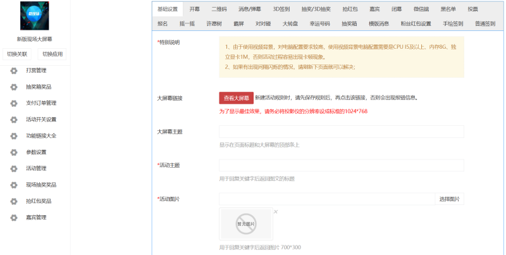Go to the 黑名单 tab
The width and height of the screenshot is (506, 255).
tap(448, 9)
